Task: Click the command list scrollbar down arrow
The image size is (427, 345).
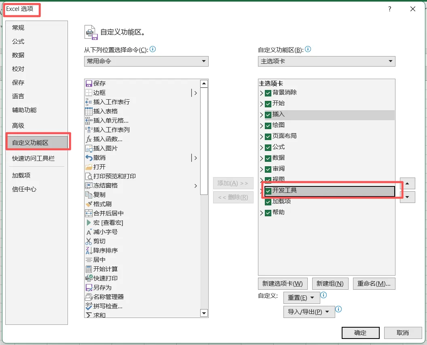Action: [204, 313]
